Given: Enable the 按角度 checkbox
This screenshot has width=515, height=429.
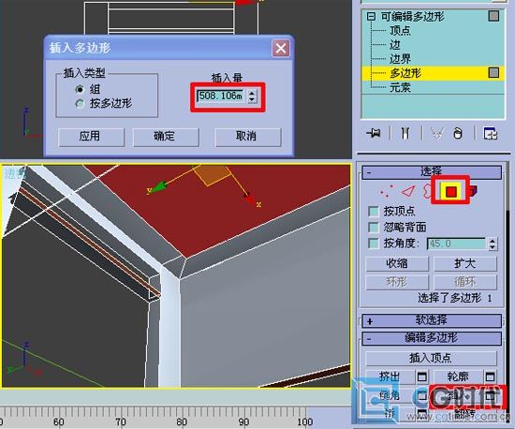Looking at the screenshot, I should (x=374, y=244).
